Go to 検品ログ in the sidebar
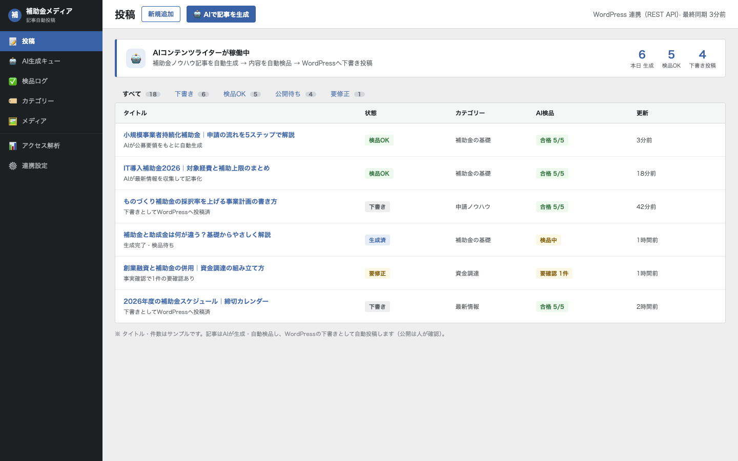Image resolution: width=738 pixels, height=461 pixels. pyautogui.click(x=51, y=81)
